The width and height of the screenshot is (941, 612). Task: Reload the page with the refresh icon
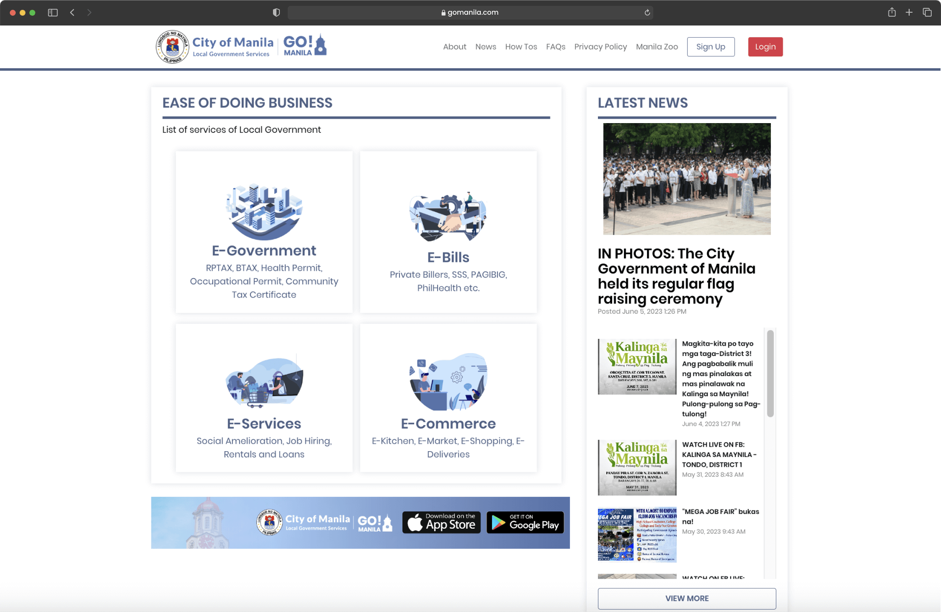point(647,13)
